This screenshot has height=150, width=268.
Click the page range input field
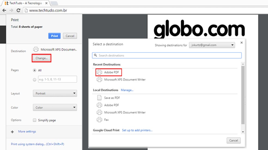point(57,79)
